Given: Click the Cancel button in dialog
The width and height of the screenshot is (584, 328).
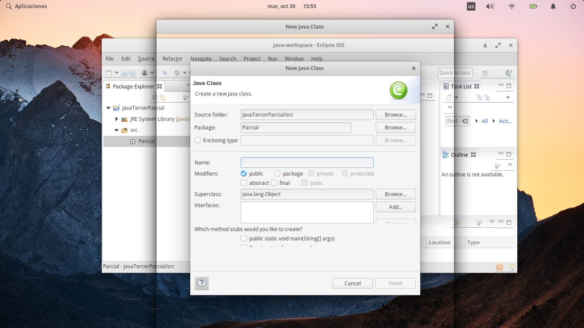Looking at the screenshot, I should click(352, 283).
